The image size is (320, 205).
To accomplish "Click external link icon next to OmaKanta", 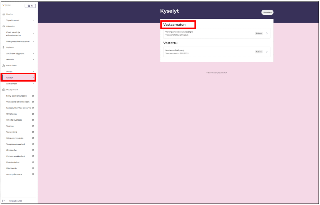I will pyautogui.click(x=33, y=114).
